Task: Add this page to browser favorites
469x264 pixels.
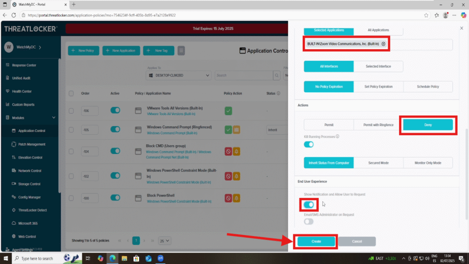Action: 426,15
